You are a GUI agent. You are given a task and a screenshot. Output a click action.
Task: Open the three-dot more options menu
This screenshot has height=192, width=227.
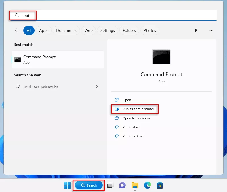point(211,30)
